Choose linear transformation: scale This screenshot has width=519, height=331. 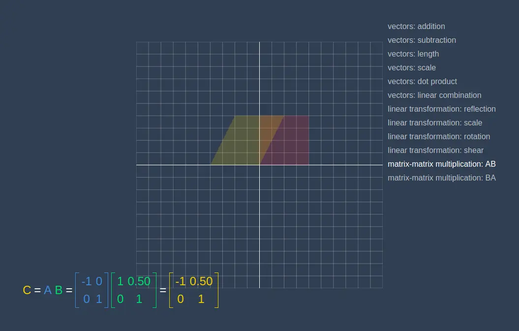434,123
